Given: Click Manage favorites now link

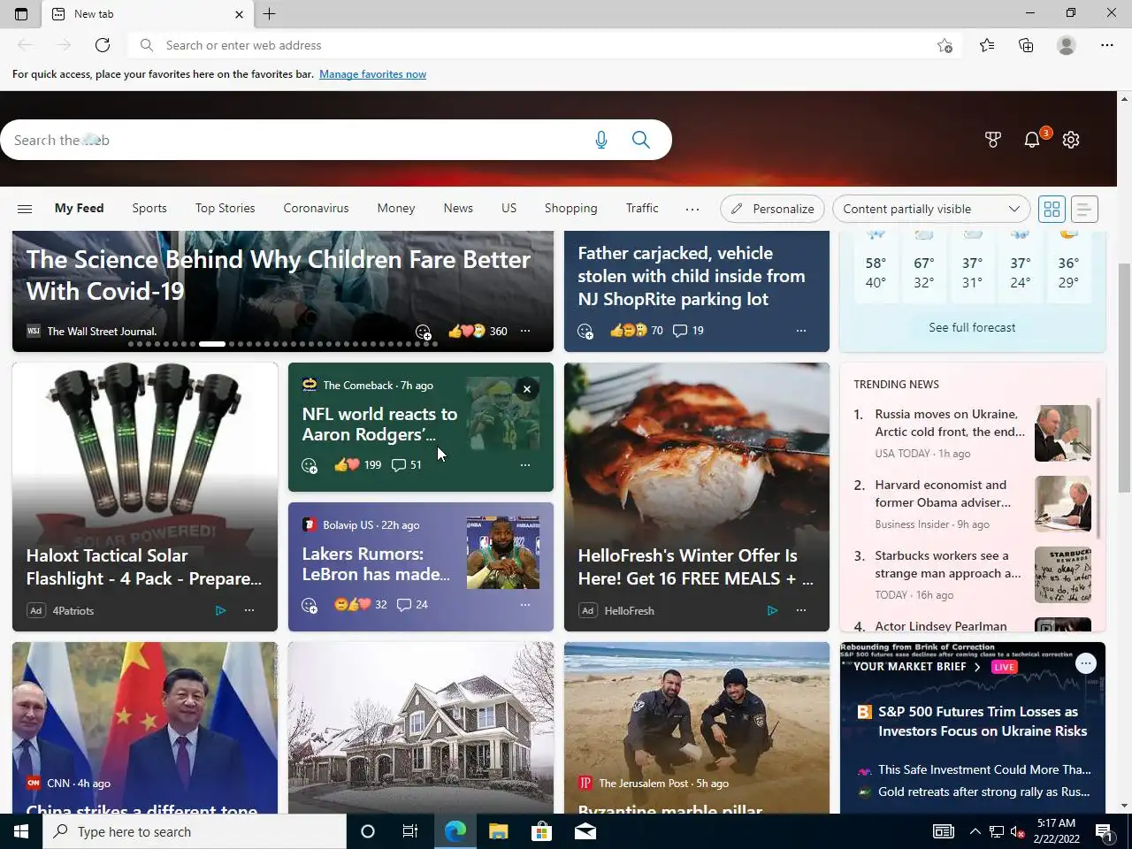Looking at the screenshot, I should pyautogui.click(x=372, y=74).
